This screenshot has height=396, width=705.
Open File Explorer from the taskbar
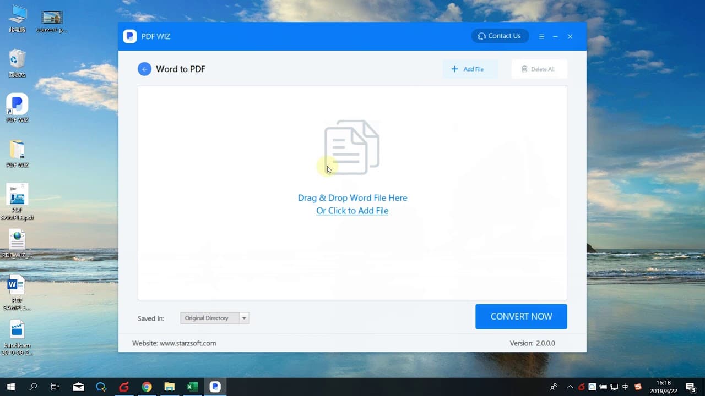click(x=169, y=387)
